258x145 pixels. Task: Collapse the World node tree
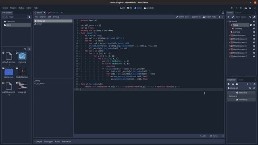[x=228, y=21]
